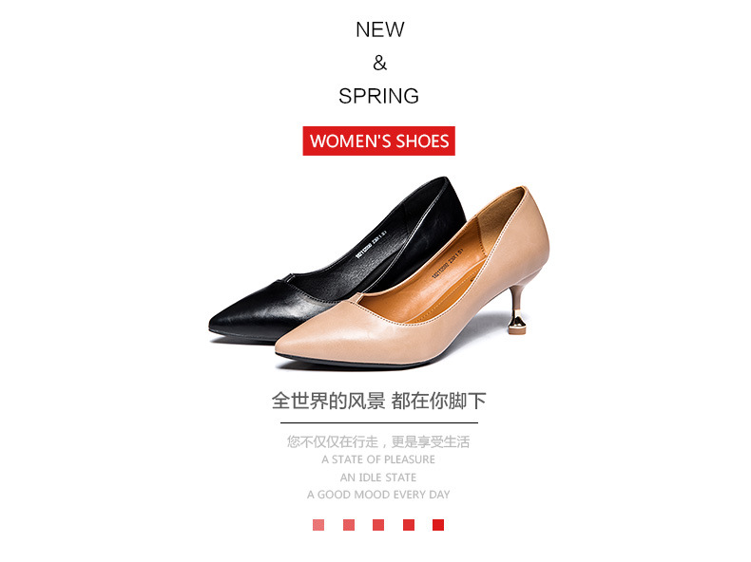
Task: Click the size label inside black shoe
Action: click(x=371, y=245)
